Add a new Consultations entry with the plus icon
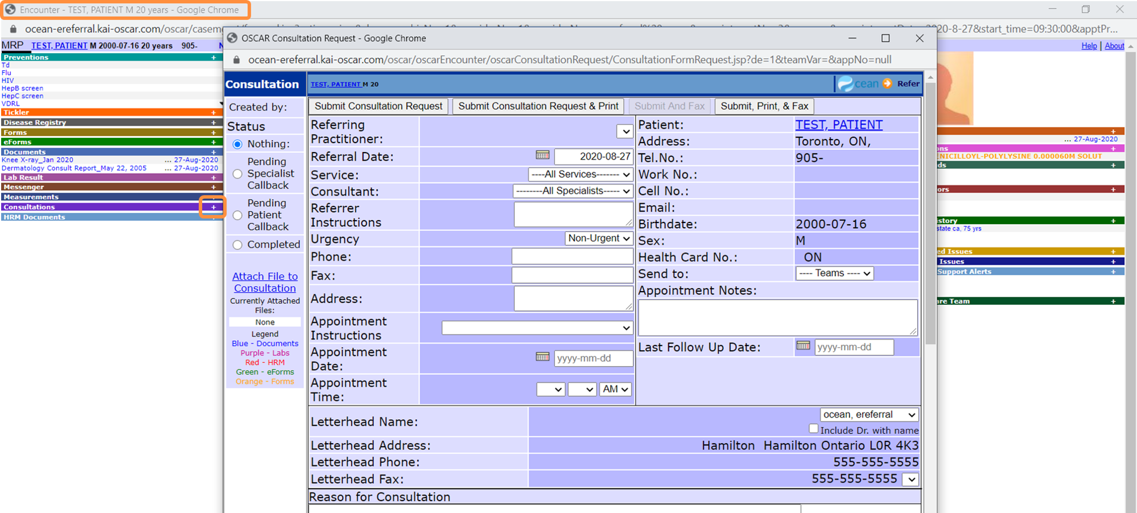 pyautogui.click(x=214, y=207)
